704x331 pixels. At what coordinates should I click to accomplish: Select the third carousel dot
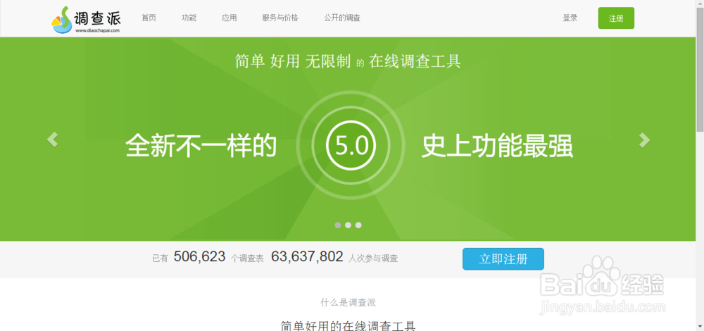358,225
